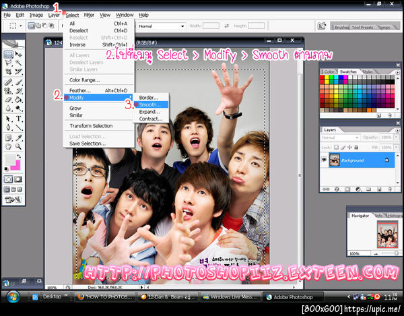This screenshot has width=404, height=316.
Task: Choose Contract... from Modify submenu
Action: tap(151, 119)
